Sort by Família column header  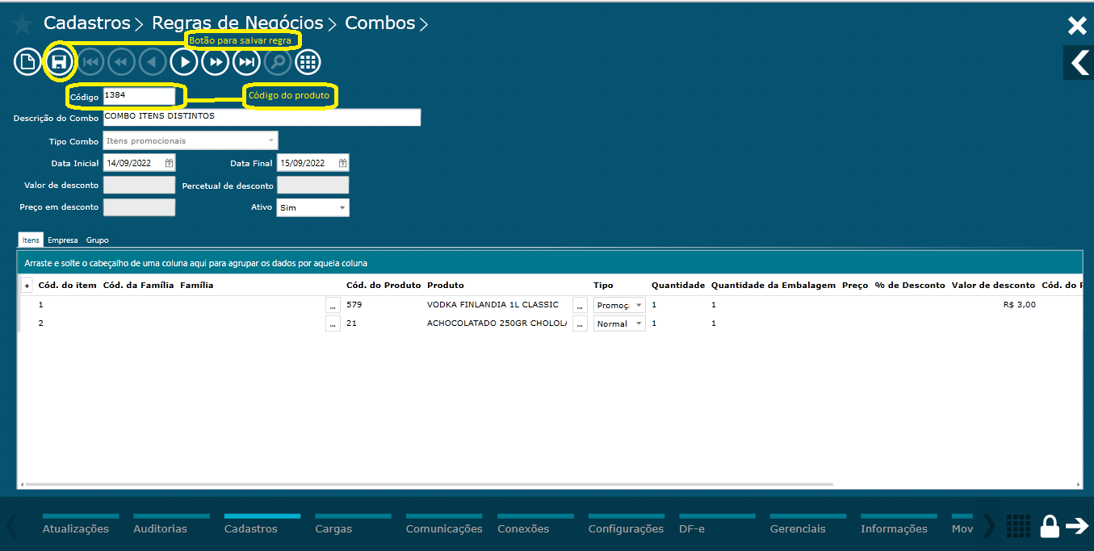[x=197, y=286]
